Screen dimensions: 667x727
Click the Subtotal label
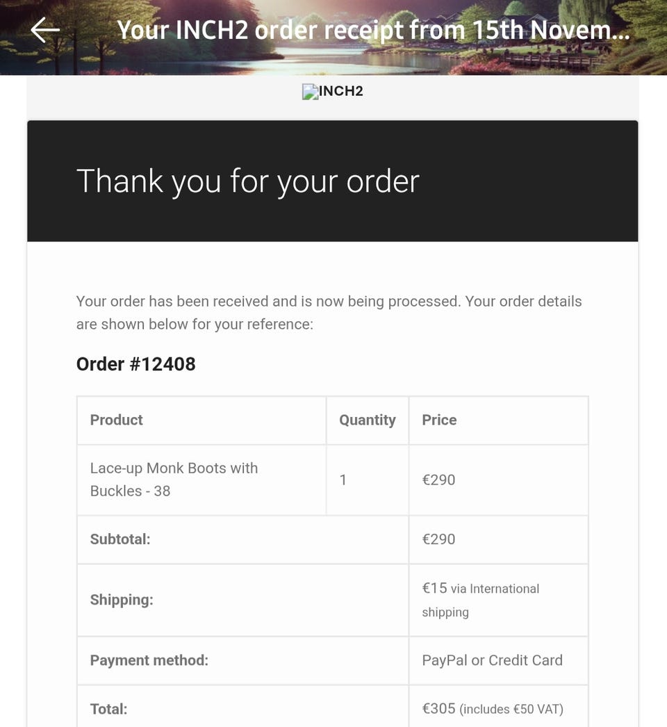tap(120, 539)
